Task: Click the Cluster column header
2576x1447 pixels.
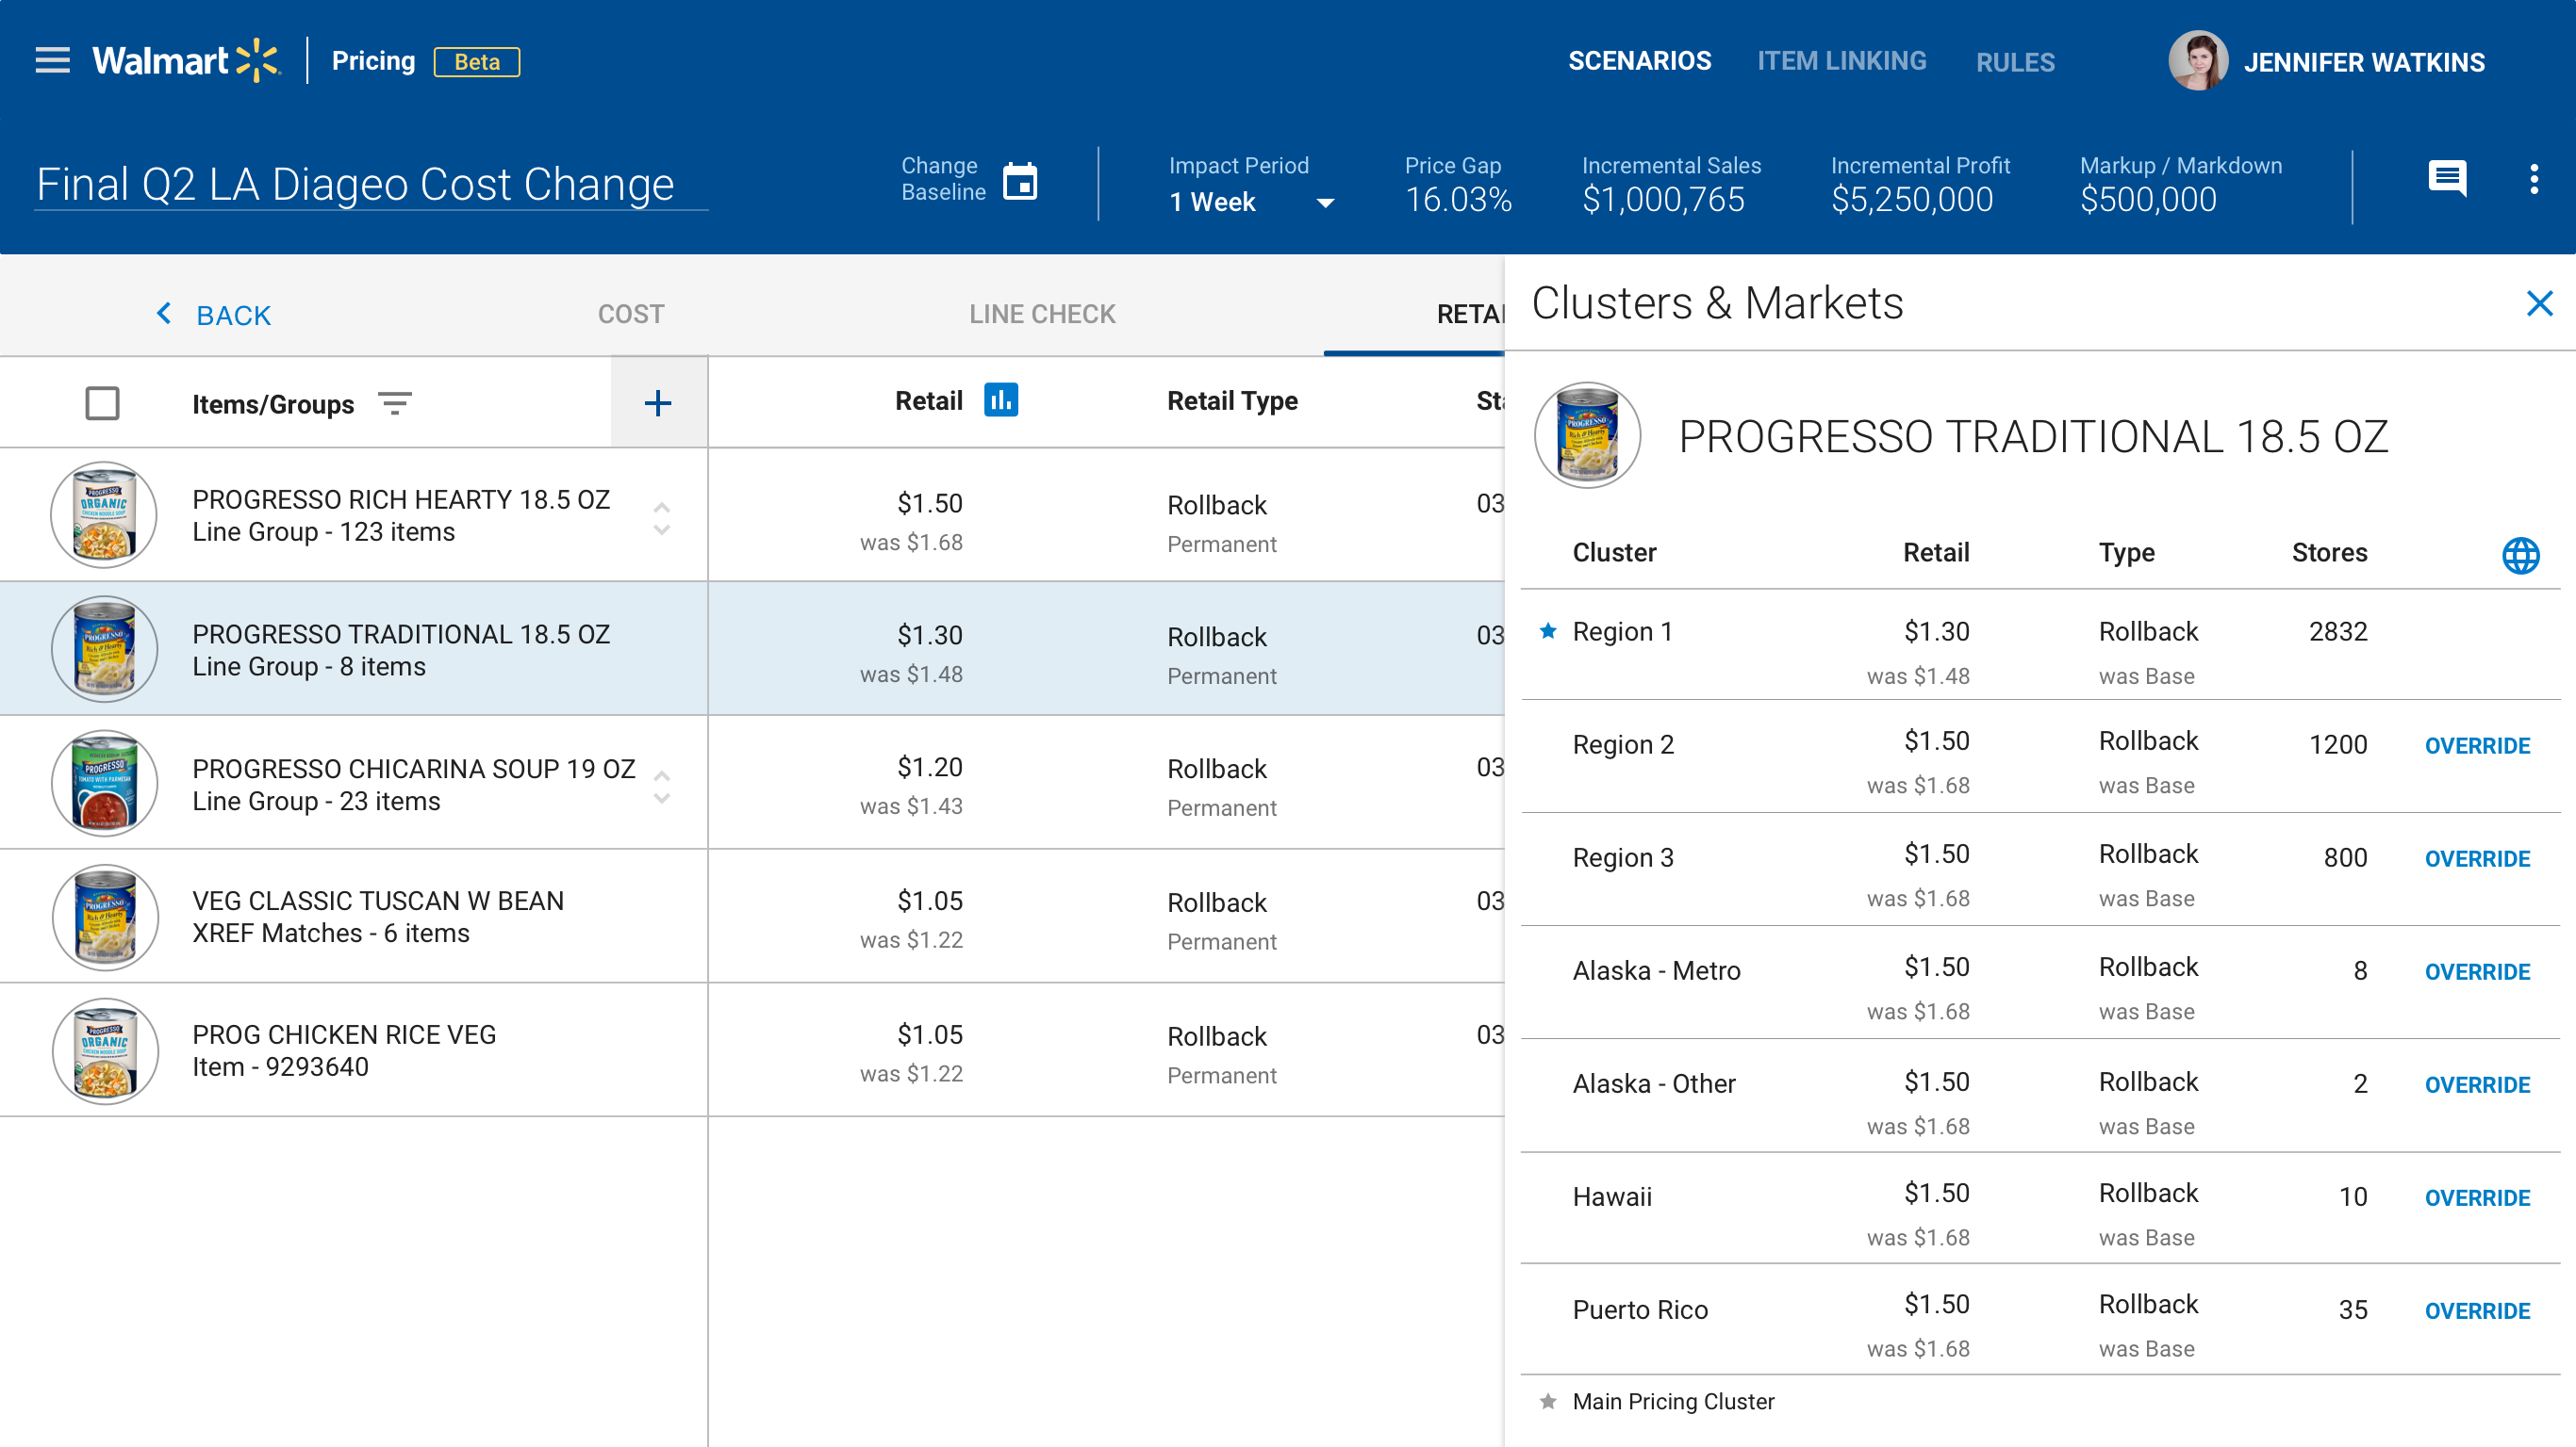Action: pos(1614,553)
